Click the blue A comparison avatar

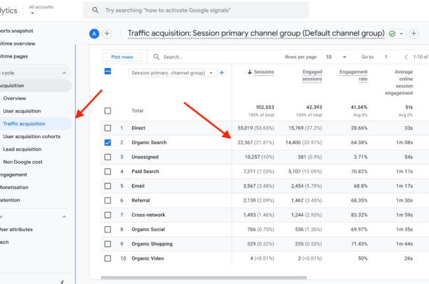[94, 34]
